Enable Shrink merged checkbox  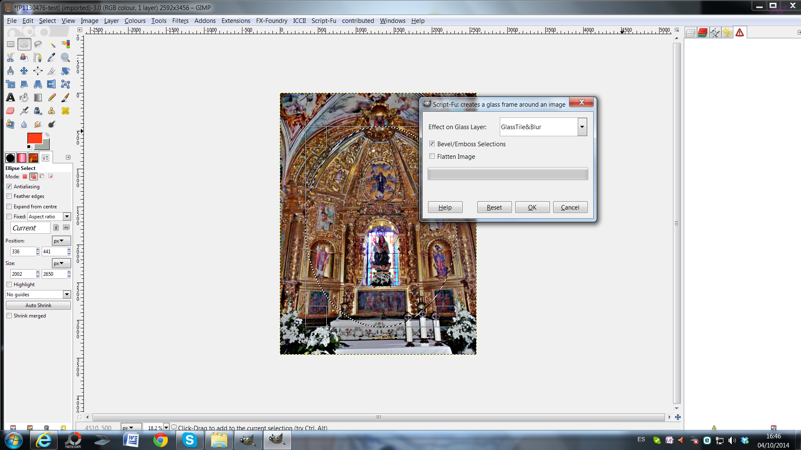9,316
